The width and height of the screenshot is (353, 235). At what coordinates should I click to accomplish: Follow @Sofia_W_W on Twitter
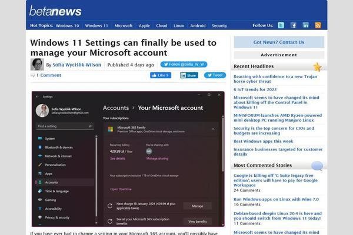[x=184, y=64]
